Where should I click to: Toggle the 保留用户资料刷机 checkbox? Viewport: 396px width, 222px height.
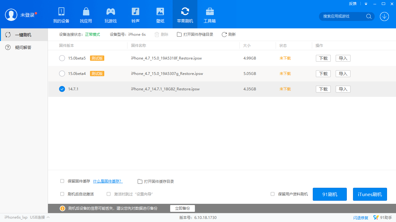tap(273, 194)
